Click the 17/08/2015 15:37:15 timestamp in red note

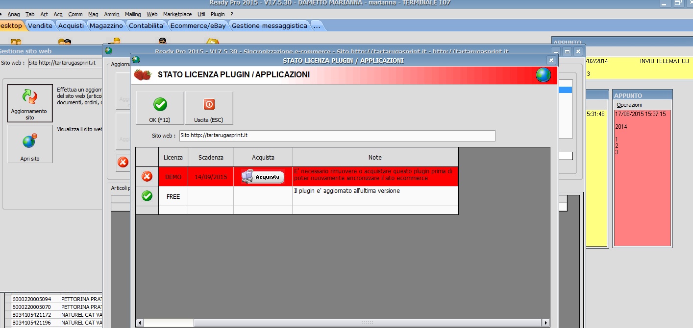pos(640,114)
